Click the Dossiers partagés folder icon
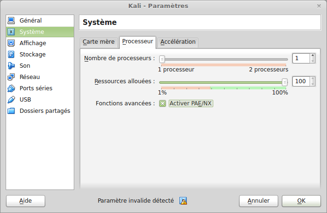 [12, 111]
